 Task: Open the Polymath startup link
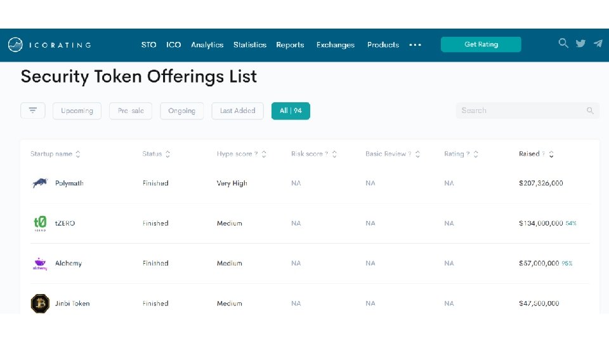pos(69,183)
